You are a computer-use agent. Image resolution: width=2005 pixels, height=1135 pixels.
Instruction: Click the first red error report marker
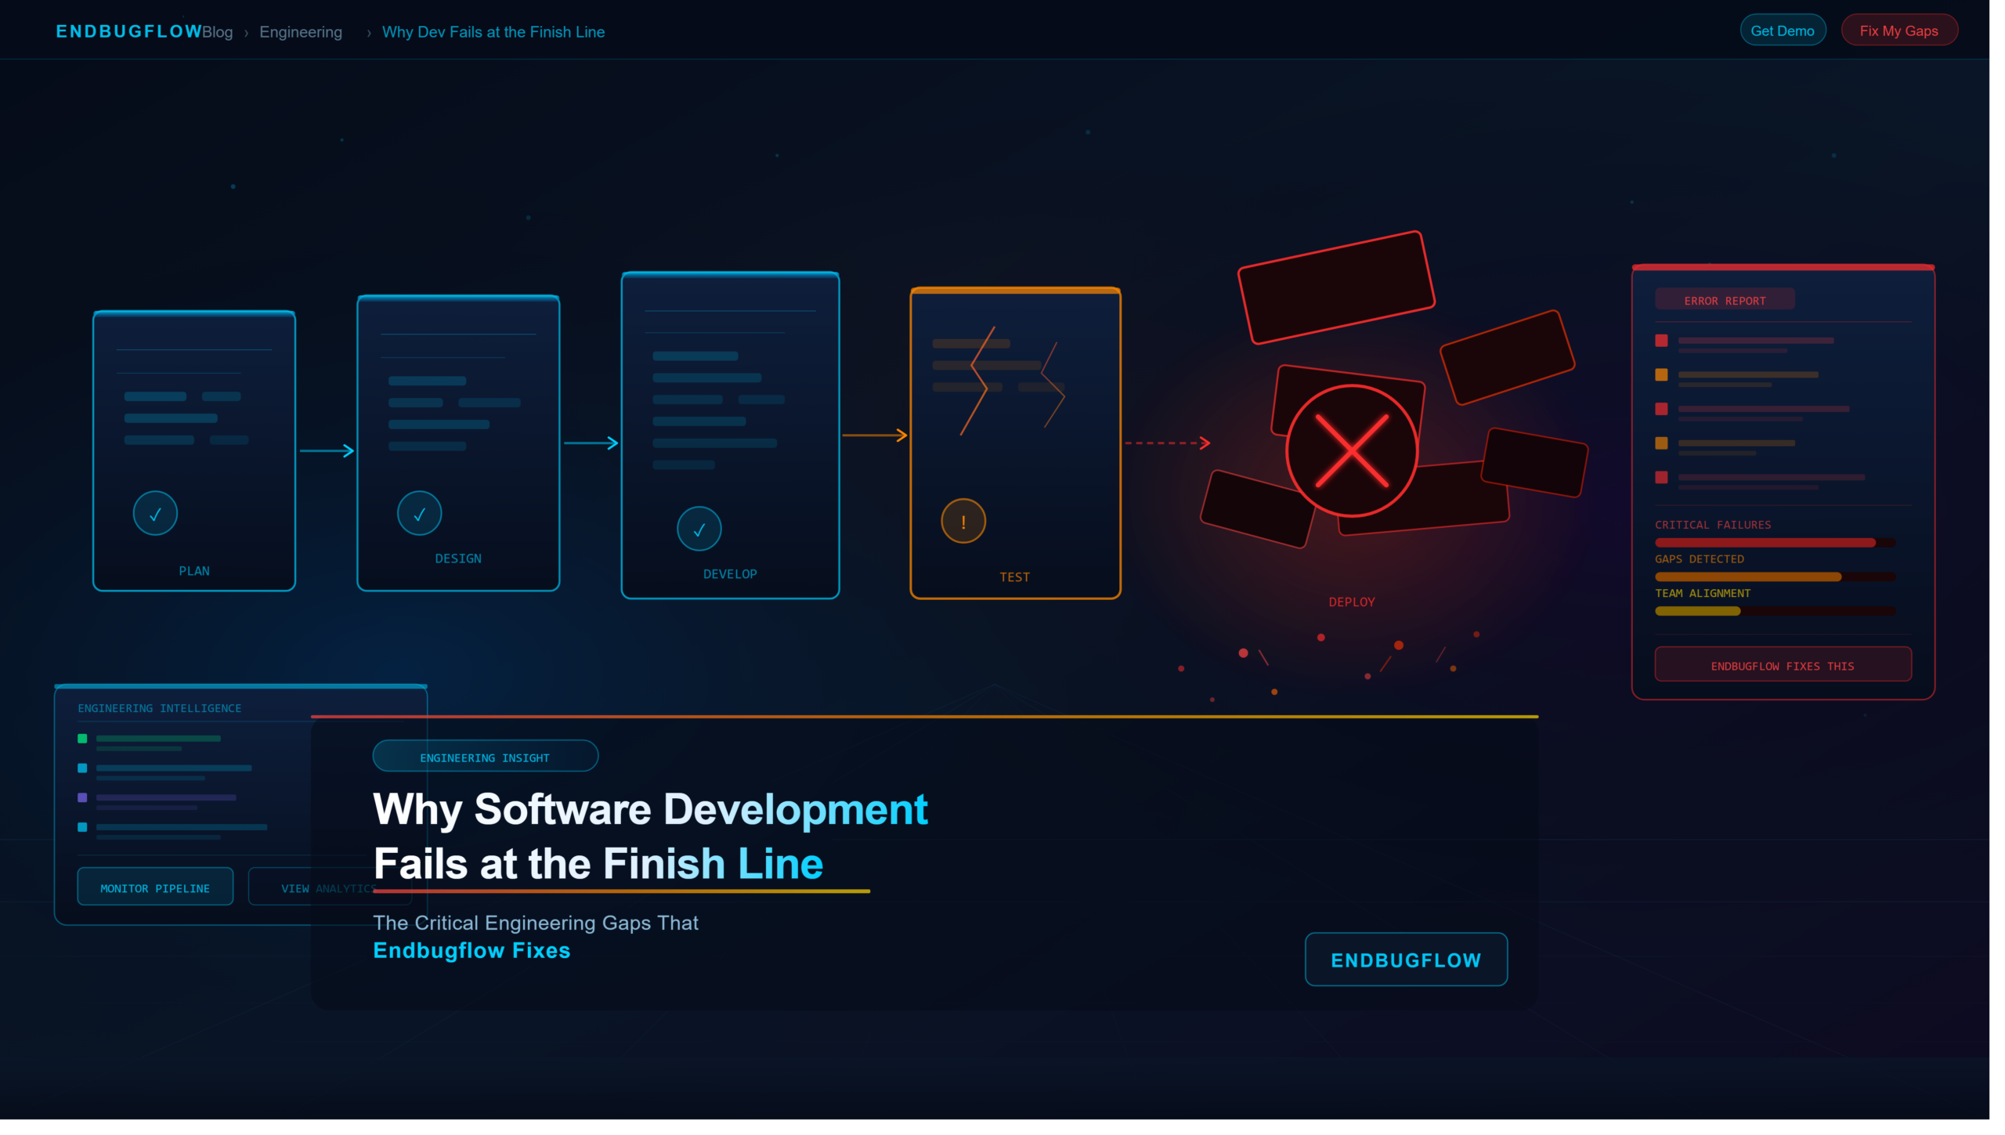[x=1661, y=341]
